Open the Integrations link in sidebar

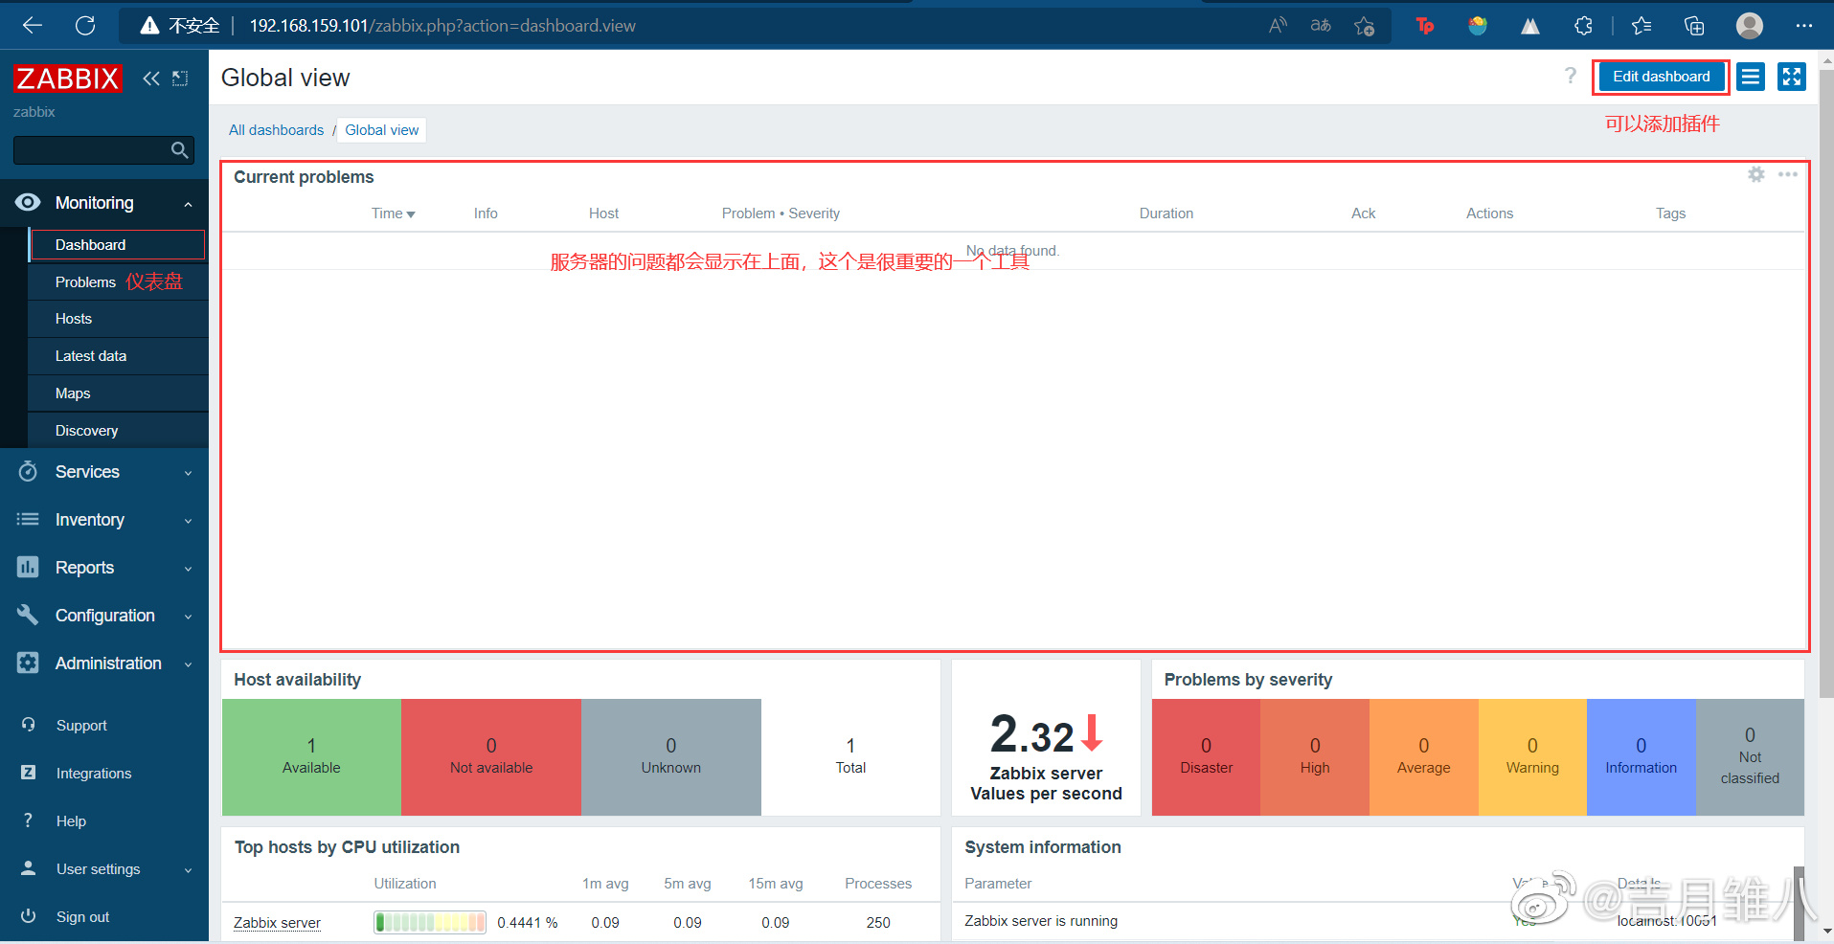tap(94, 774)
